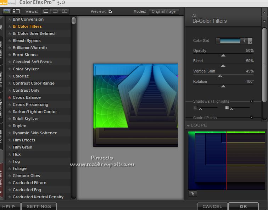Collapse the Loupe panel
Image resolution: width=268 pixels, height=210 pixels.
pyautogui.click(x=188, y=125)
